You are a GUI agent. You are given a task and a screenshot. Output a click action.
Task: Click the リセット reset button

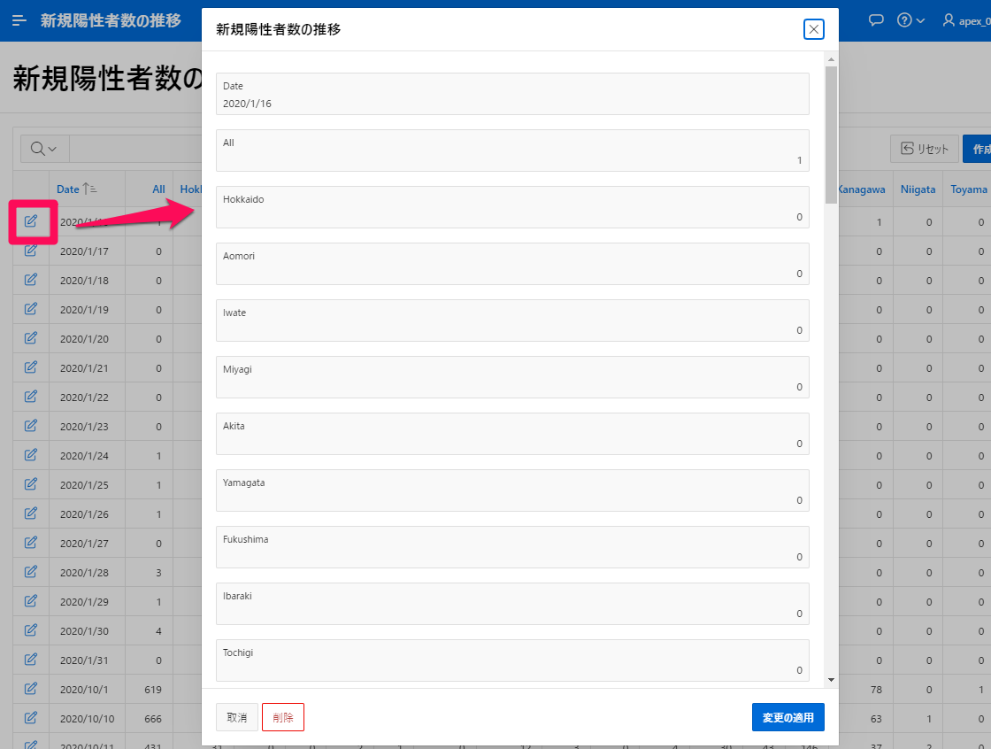point(925,149)
